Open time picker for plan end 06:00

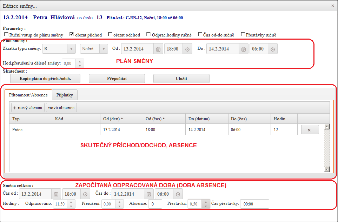click(272, 49)
